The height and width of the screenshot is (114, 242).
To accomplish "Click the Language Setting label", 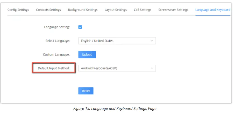I will pos(57,27).
